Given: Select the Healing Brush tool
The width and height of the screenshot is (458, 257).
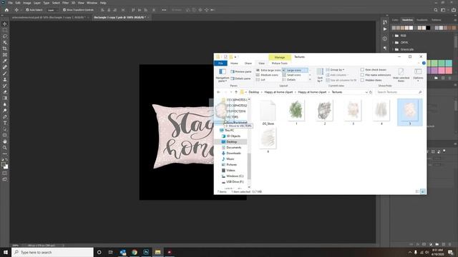Looking at the screenshot, I should (5, 67).
